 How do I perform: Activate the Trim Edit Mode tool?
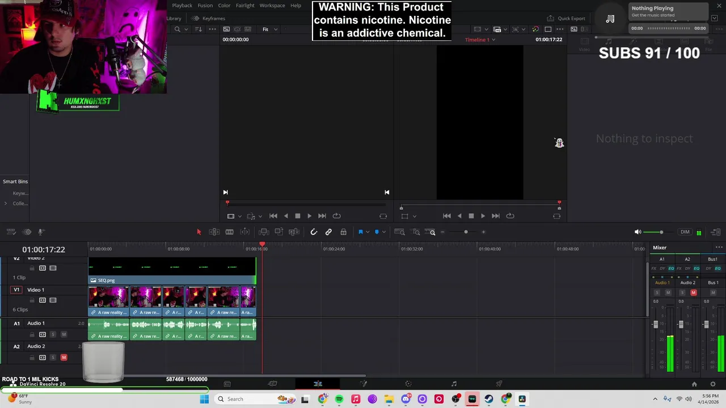(214, 232)
